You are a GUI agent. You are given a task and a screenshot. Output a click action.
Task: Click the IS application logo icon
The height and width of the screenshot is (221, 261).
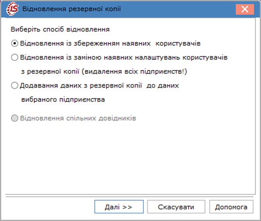point(12,9)
